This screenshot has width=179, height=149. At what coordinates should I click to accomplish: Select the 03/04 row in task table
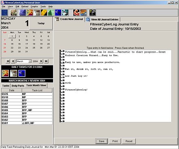pos(27,113)
